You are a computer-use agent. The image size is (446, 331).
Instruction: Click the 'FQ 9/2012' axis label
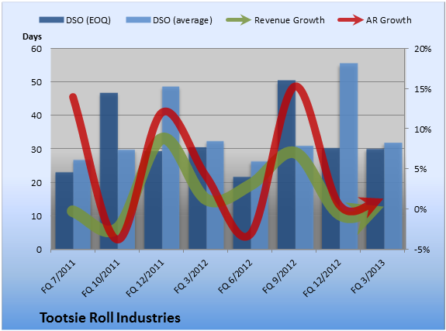280,277
